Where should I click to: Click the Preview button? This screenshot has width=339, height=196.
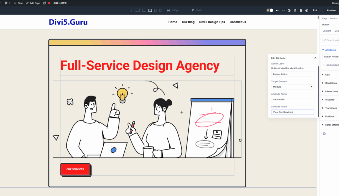(331, 10)
